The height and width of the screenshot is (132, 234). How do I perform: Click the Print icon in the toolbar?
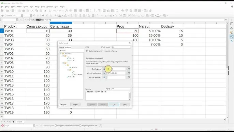pyautogui.click(x=24, y=11)
